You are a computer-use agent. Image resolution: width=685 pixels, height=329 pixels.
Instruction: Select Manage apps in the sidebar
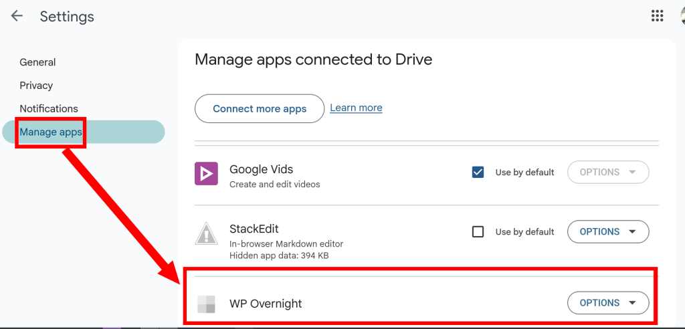pos(51,132)
